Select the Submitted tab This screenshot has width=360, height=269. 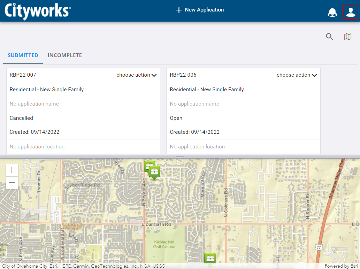23,55
